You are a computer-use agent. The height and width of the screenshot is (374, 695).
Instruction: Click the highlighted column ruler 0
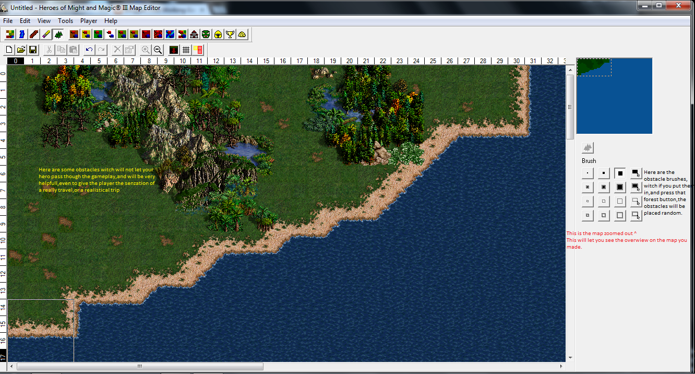(x=16, y=61)
